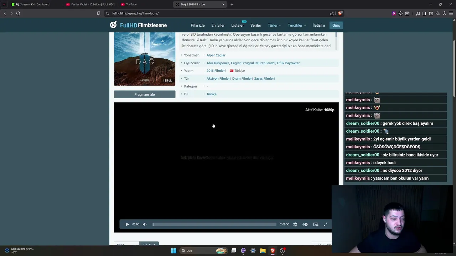Click the Dağ movie poster thumbnail
456x256 pixels.
click(x=145, y=59)
